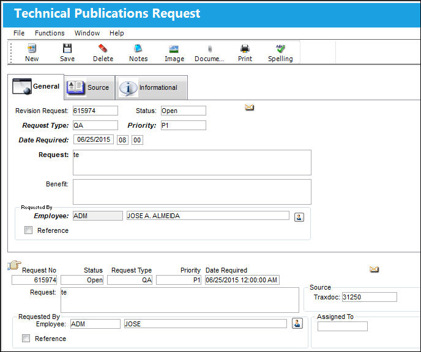This screenshot has width=421, height=352.
Task: Switch to the General tab
Action: pyautogui.click(x=35, y=87)
